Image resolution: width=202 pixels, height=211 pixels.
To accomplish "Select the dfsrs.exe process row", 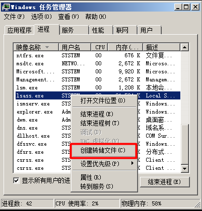I will point(98,152).
